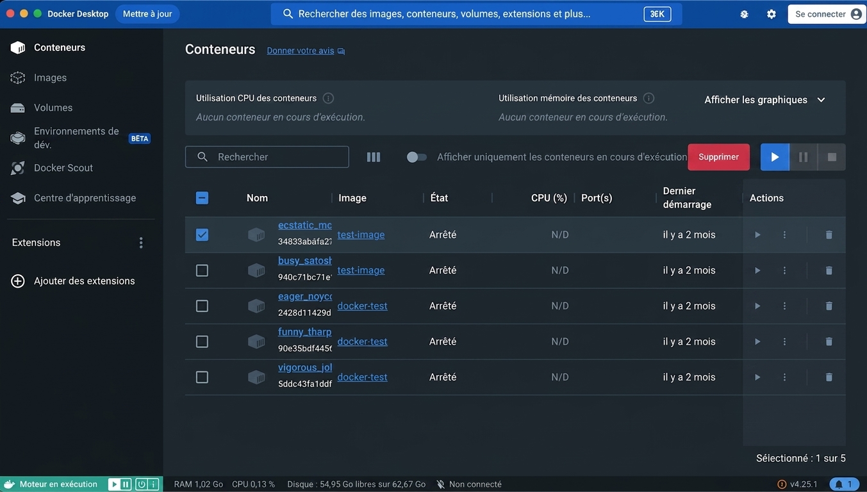Start the eager_noyce container
The height and width of the screenshot is (492, 867).
click(757, 306)
